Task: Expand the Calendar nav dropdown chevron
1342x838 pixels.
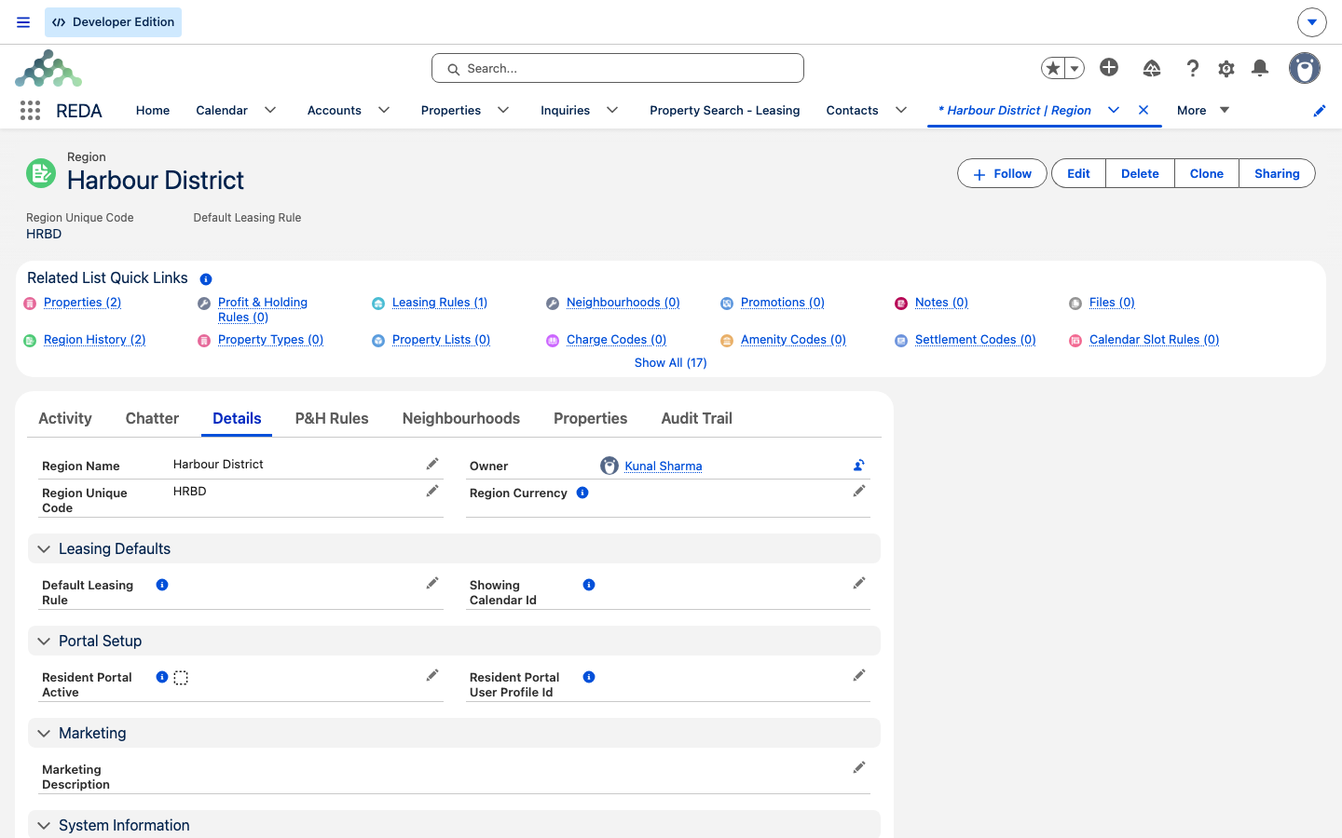Action: [x=270, y=110]
